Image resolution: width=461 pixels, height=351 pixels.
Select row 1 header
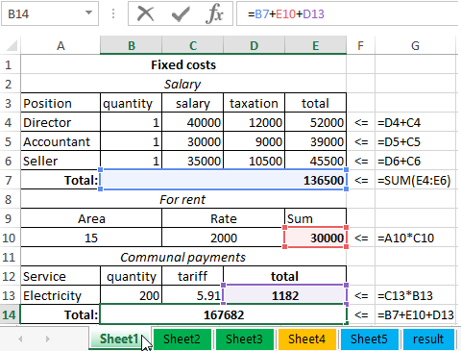10,64
